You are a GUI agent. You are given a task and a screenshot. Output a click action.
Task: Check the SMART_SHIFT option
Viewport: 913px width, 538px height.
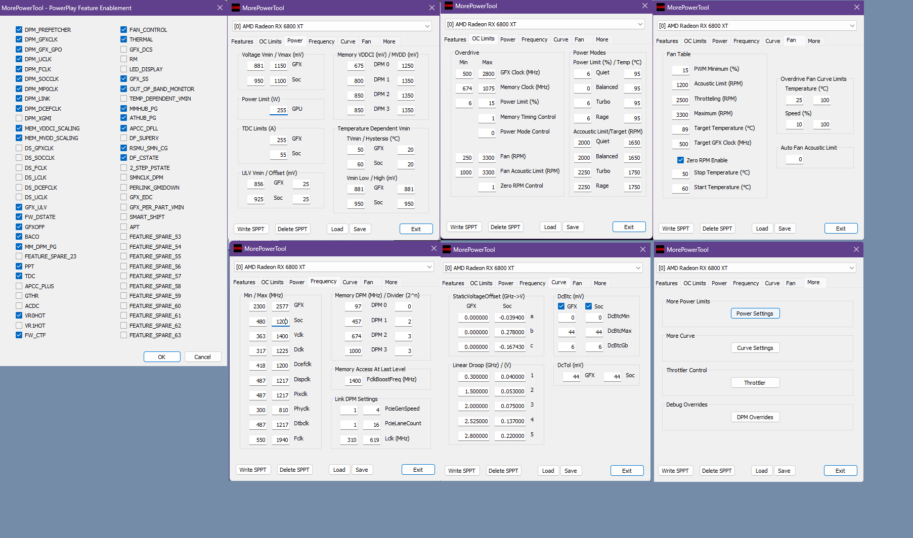point(123,217)
